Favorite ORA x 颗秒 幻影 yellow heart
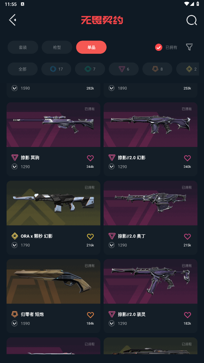Viewport: 204px width, 363px height. point(91,237)
